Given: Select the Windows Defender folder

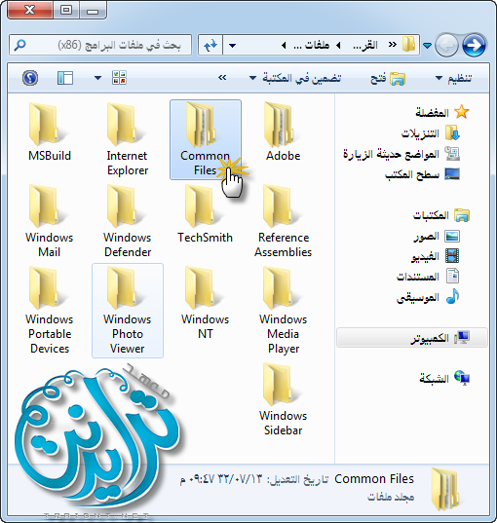Looking at the screenshot, I should click(x=127, y=221).
